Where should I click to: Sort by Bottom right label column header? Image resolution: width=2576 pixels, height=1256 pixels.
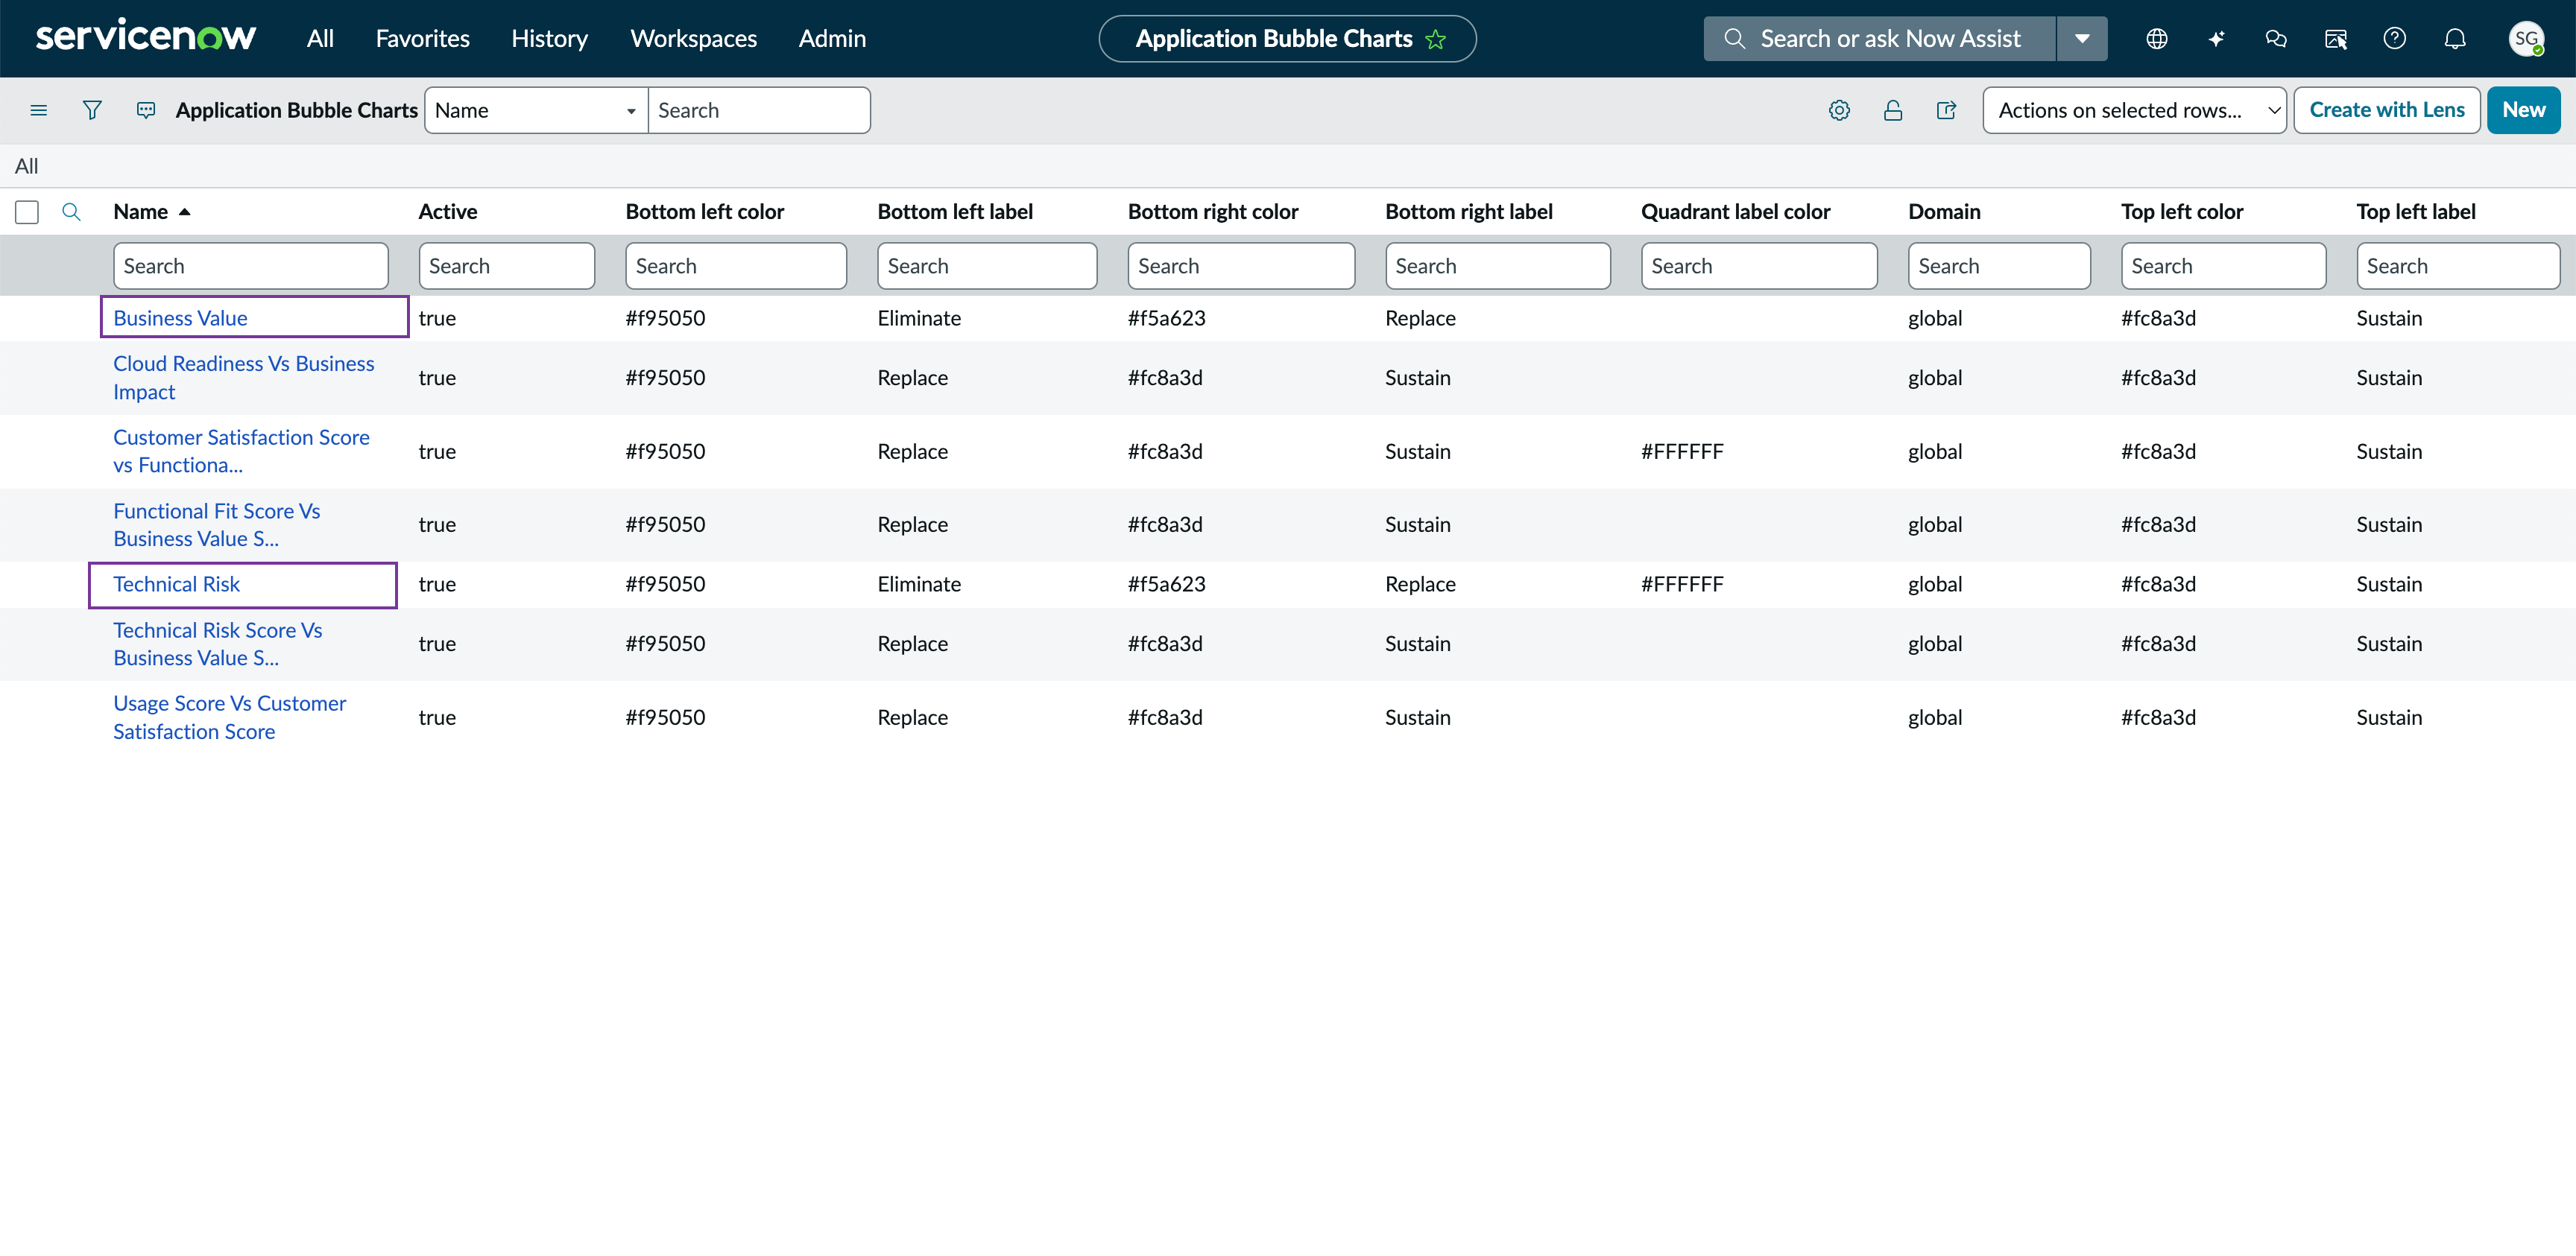click(x=1469, y=212)
